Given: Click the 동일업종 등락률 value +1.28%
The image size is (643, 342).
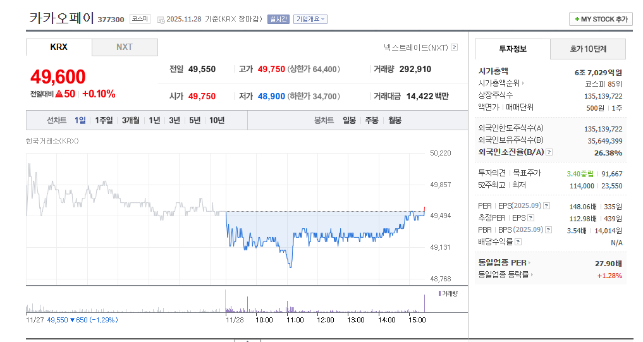Looking at the screenshot, I should point(609,276).
